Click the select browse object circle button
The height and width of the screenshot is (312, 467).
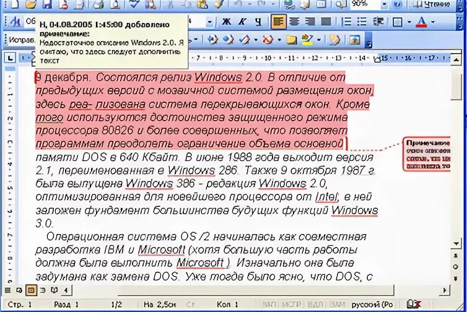point(456,267)
